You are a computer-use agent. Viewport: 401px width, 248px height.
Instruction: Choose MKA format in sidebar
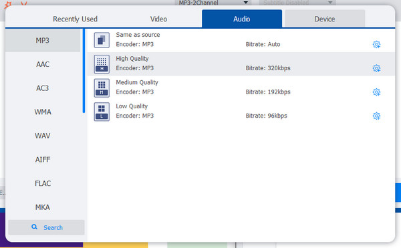coord(43,207)
